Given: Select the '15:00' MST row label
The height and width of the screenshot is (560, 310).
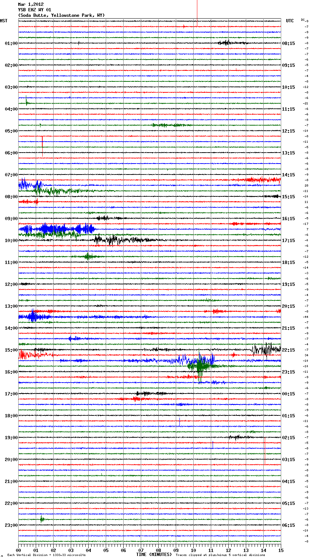Looking at the screenshot, I should [x=11, y=350].
